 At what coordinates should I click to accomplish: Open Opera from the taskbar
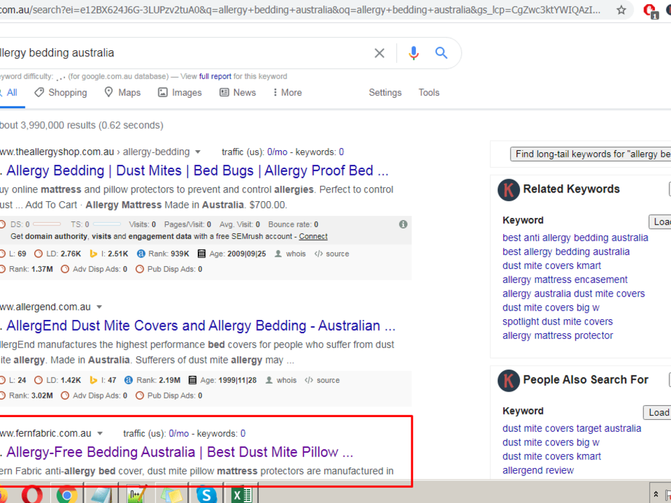click(x=32, y=495)
